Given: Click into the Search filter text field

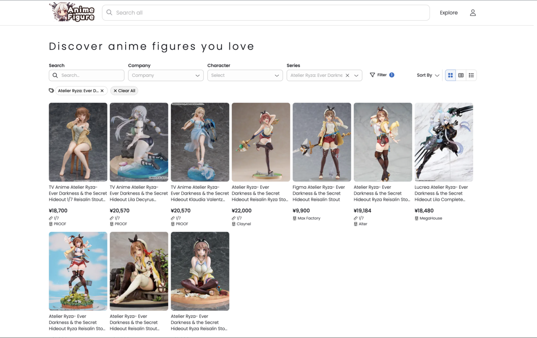Looking at the screenshot, I should (x=86, y=75).
